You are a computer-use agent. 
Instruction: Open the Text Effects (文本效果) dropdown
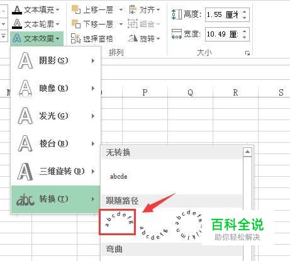36,38
